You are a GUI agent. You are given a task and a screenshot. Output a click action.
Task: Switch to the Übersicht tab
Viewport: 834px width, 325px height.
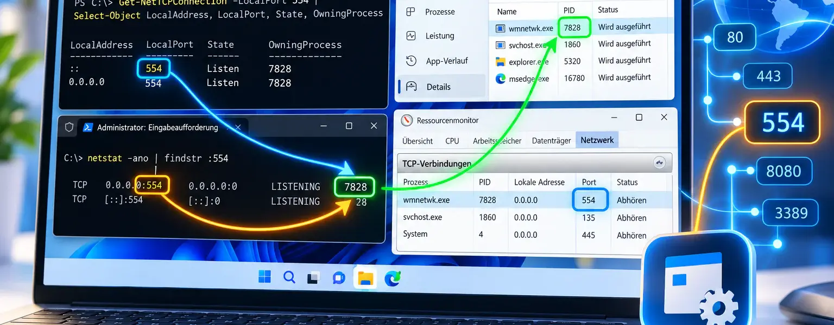pyautogui.click(x=418, y=141)
